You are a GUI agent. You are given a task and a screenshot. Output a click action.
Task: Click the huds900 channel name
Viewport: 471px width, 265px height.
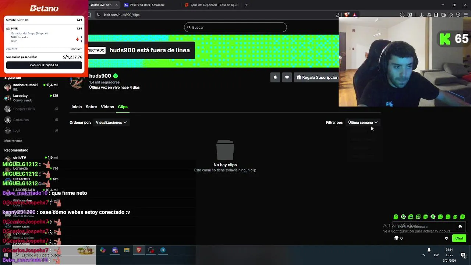point(100,76)
